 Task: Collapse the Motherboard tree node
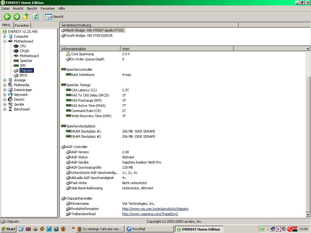5,41
